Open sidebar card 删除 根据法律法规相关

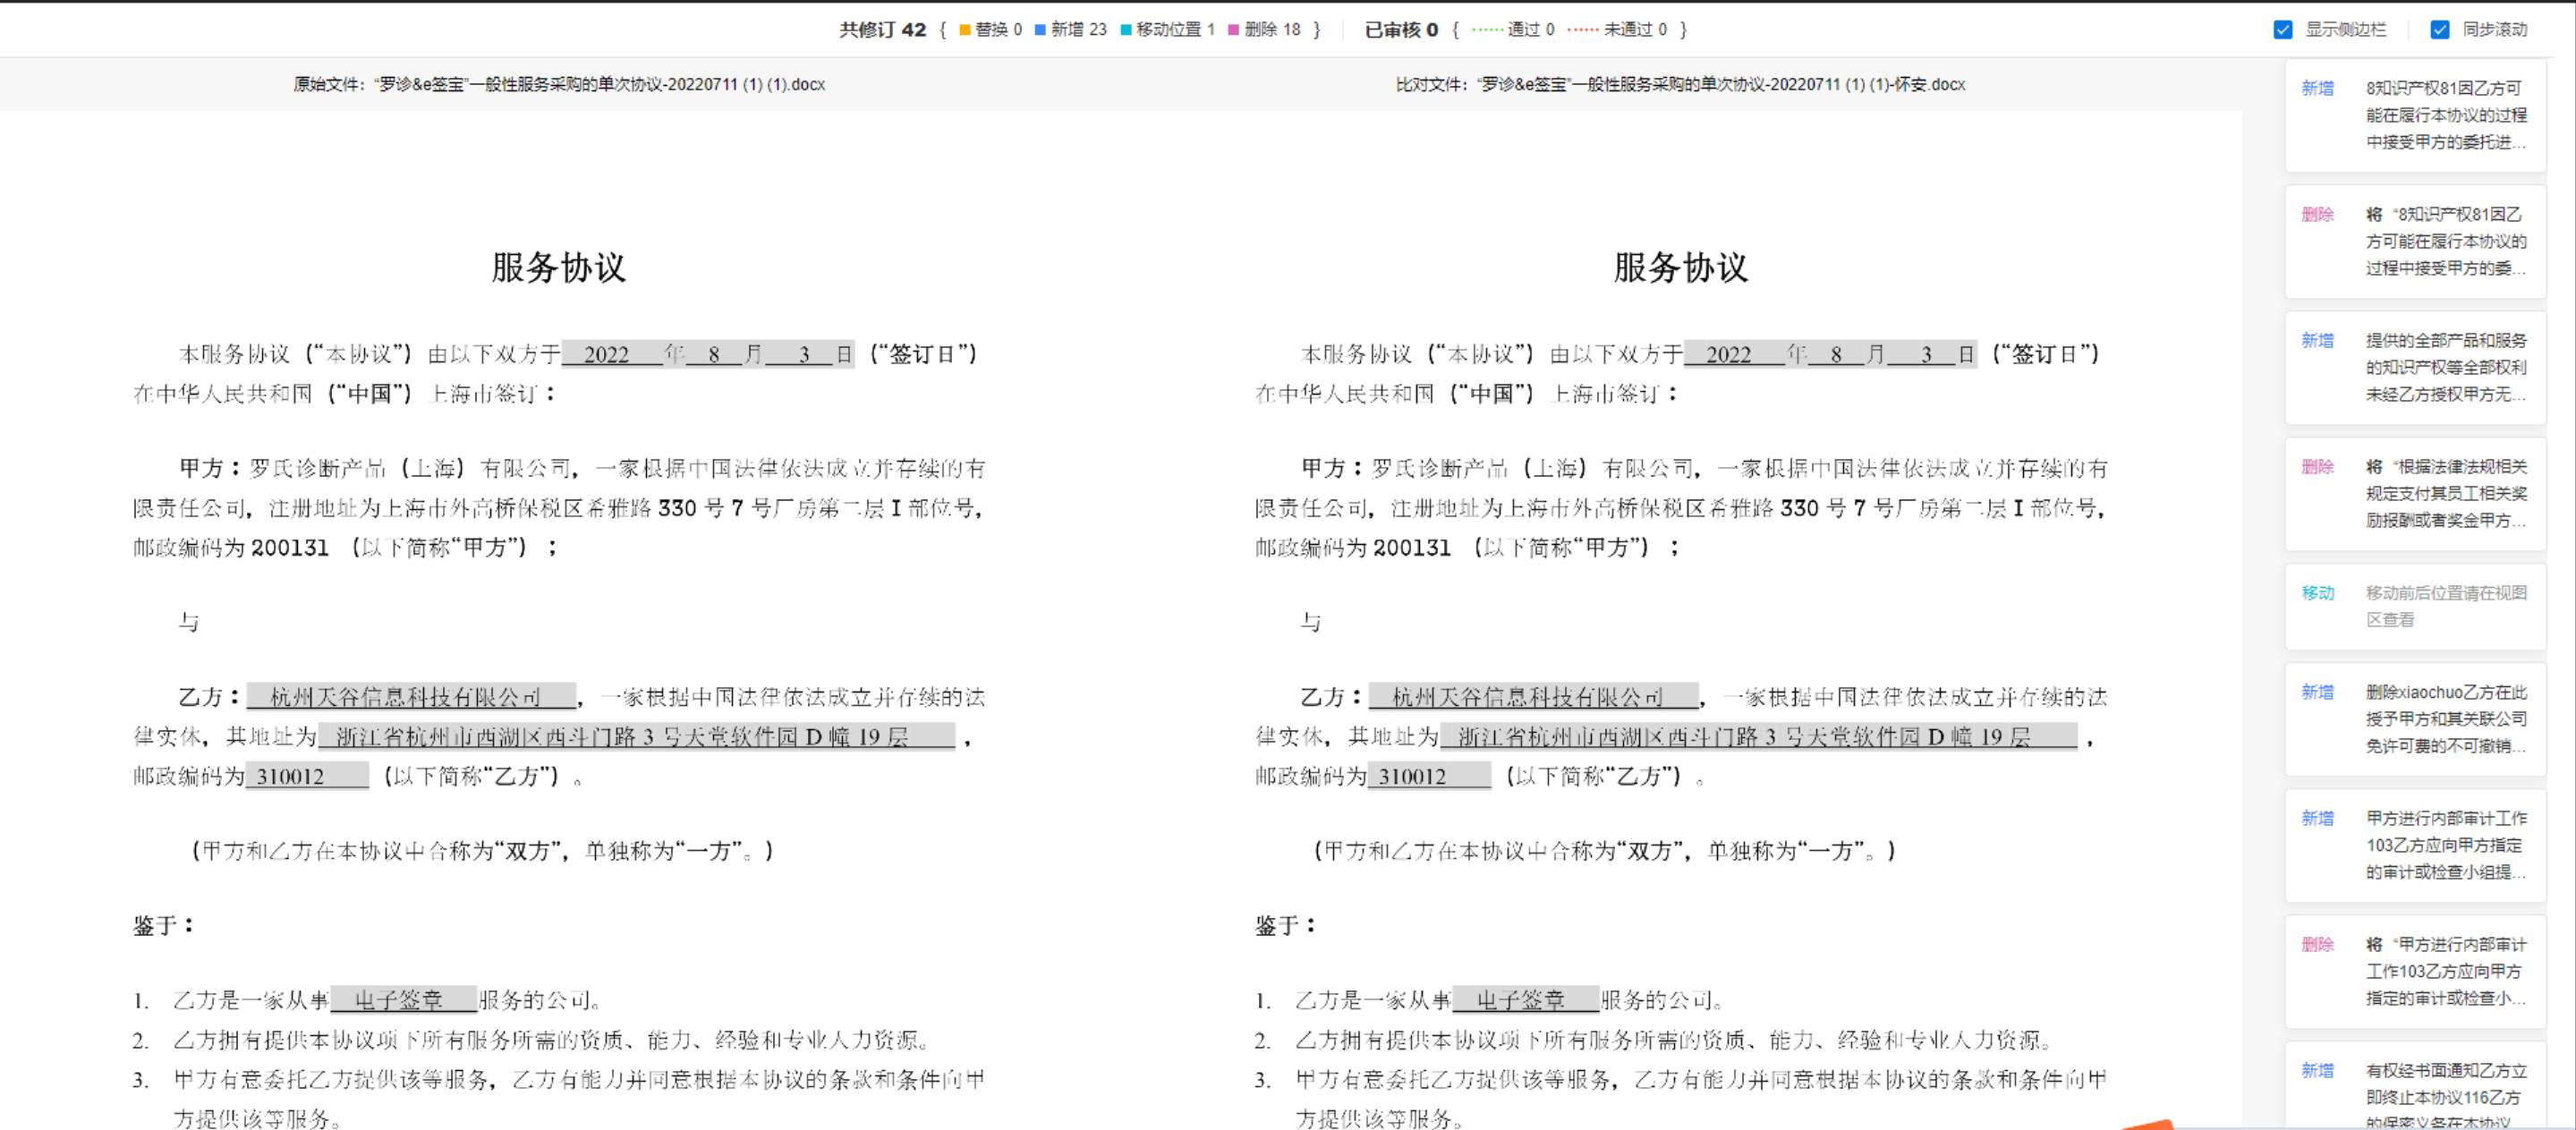pyautogui.click(x=2415, y=493)
